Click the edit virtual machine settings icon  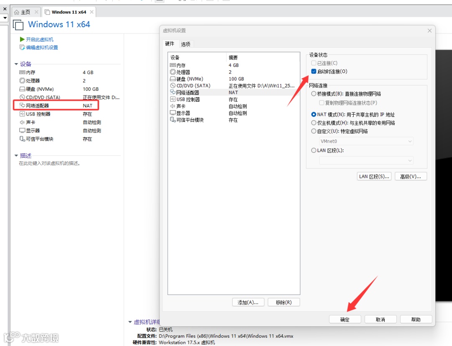coord(22,47)
